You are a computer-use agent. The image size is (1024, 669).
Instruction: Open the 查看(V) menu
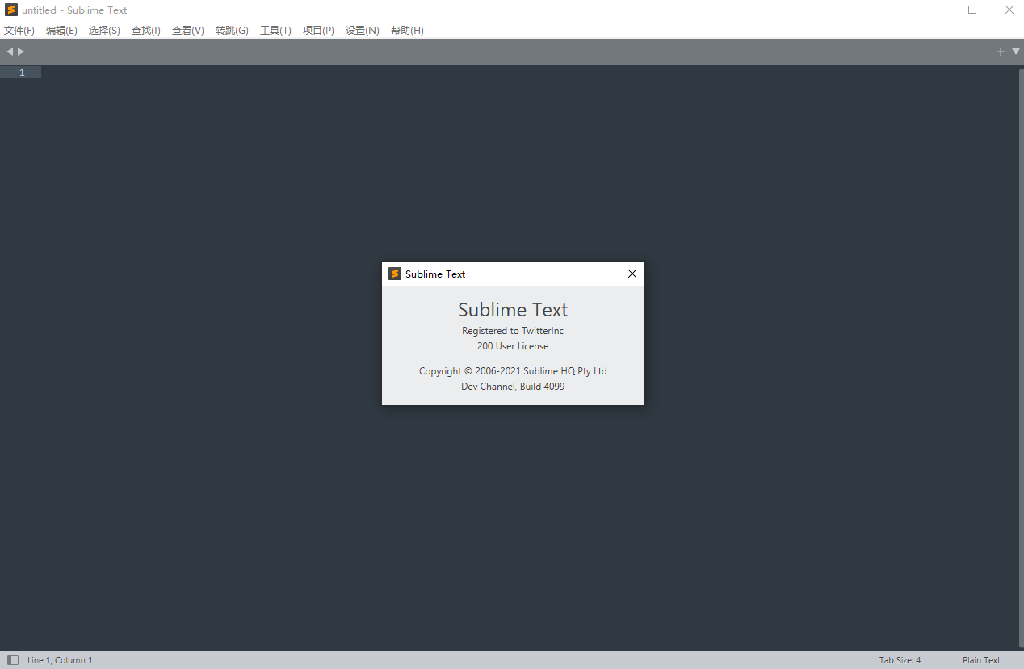pos(188,31)
